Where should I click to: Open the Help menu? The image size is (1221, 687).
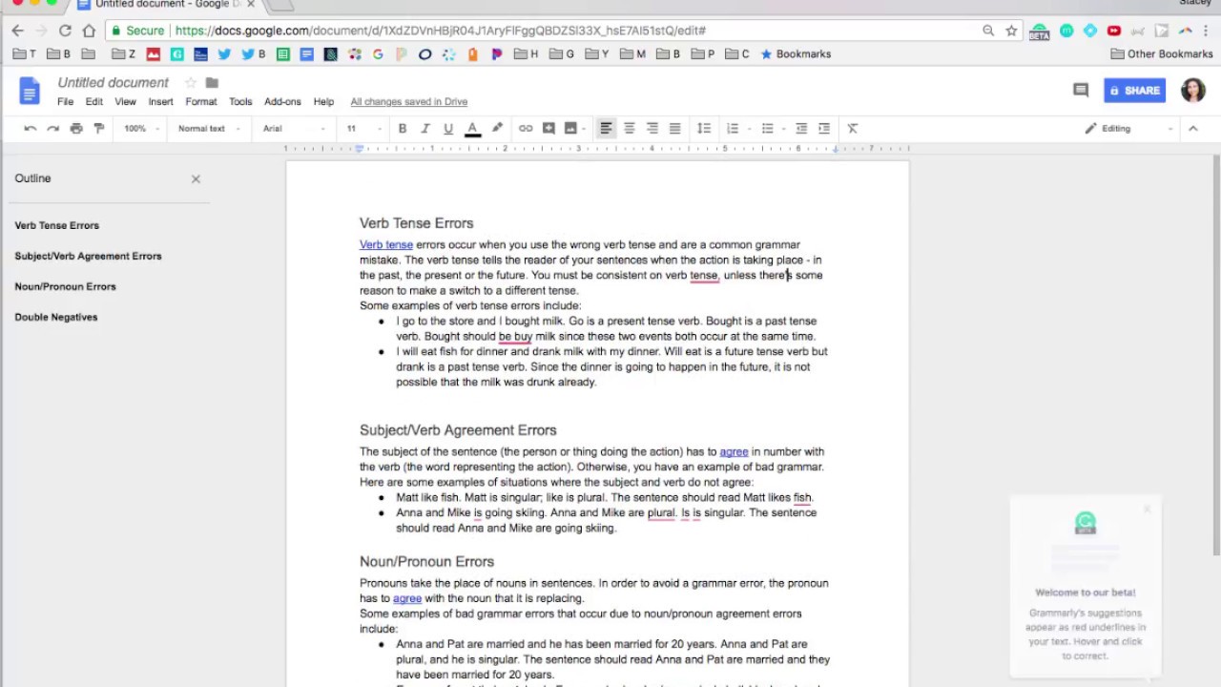[x=323, y=102]
